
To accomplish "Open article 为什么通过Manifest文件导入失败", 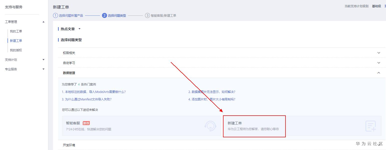I will 86,99.
